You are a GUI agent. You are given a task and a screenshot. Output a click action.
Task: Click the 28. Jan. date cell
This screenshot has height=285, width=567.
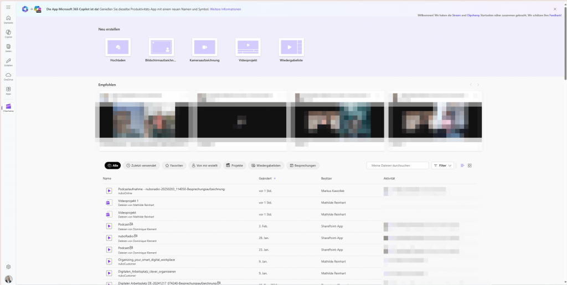pyautogui.click(x=264, y=237)
